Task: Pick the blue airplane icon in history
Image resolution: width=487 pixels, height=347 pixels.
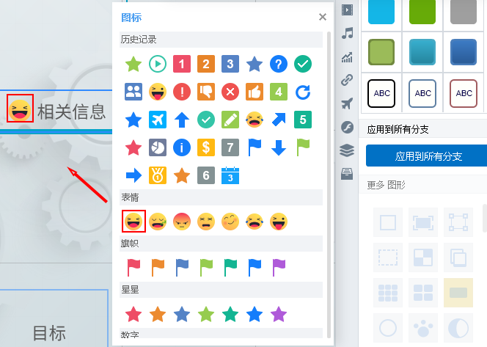Action: pos(157,120)
